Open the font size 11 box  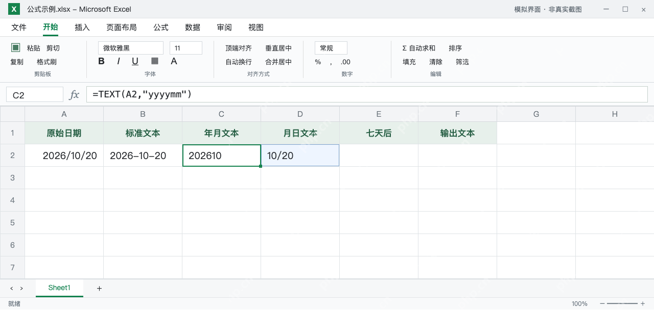186,48
